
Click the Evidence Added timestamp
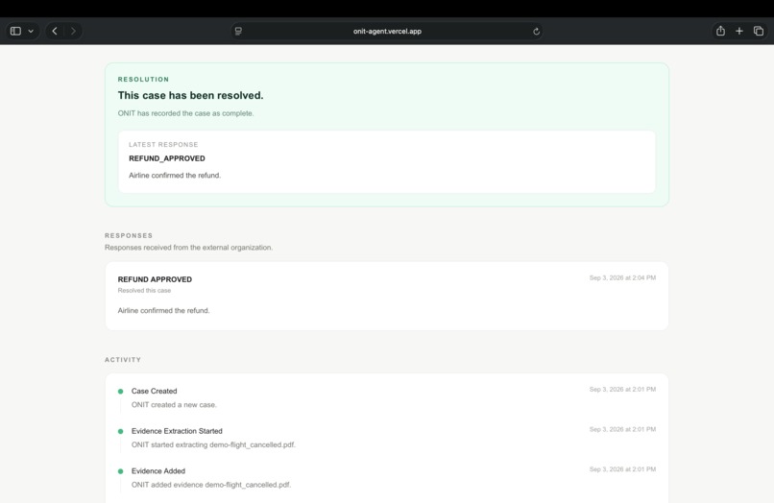click(622, 469)
